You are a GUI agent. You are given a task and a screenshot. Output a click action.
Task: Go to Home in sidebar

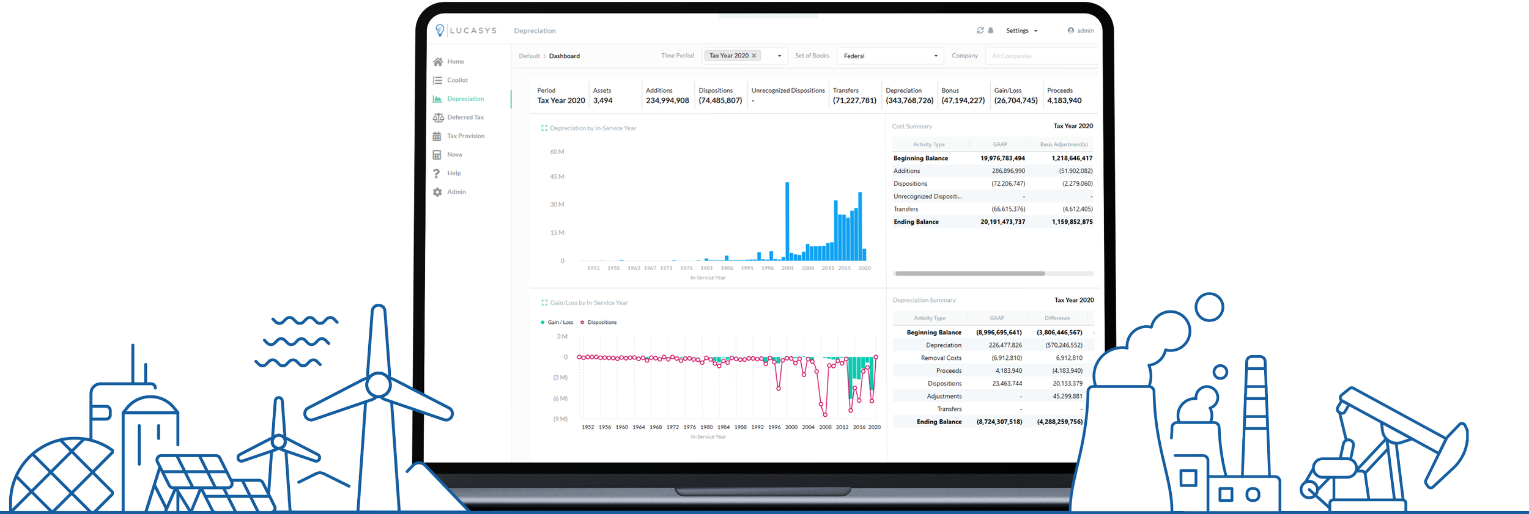[456, 62]
